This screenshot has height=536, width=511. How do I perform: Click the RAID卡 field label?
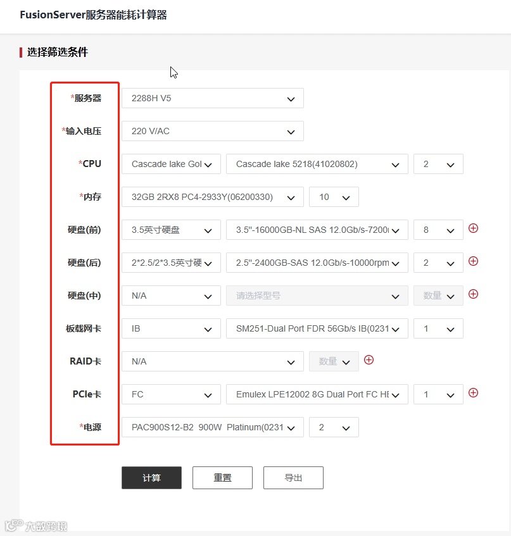click(x=85, y=361)
